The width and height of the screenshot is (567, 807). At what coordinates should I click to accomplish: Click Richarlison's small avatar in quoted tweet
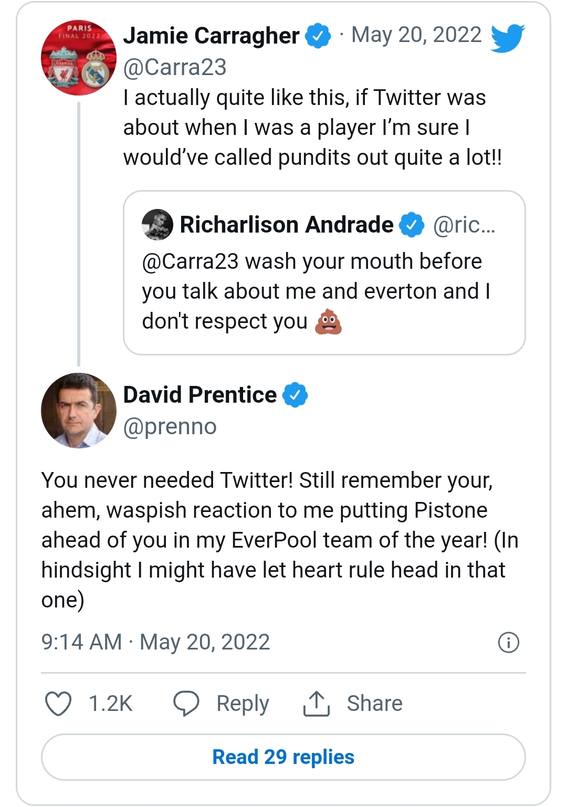[157, 225]
